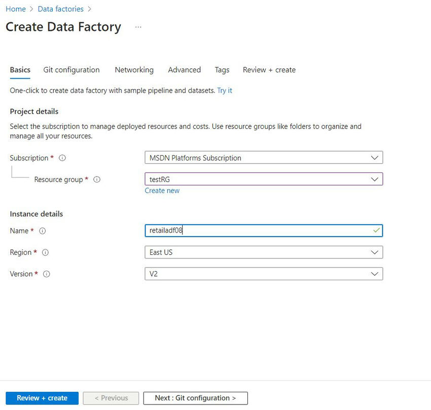Switch to the Git configuration tab
Screen dimensions: 431x410
[71, 70]
